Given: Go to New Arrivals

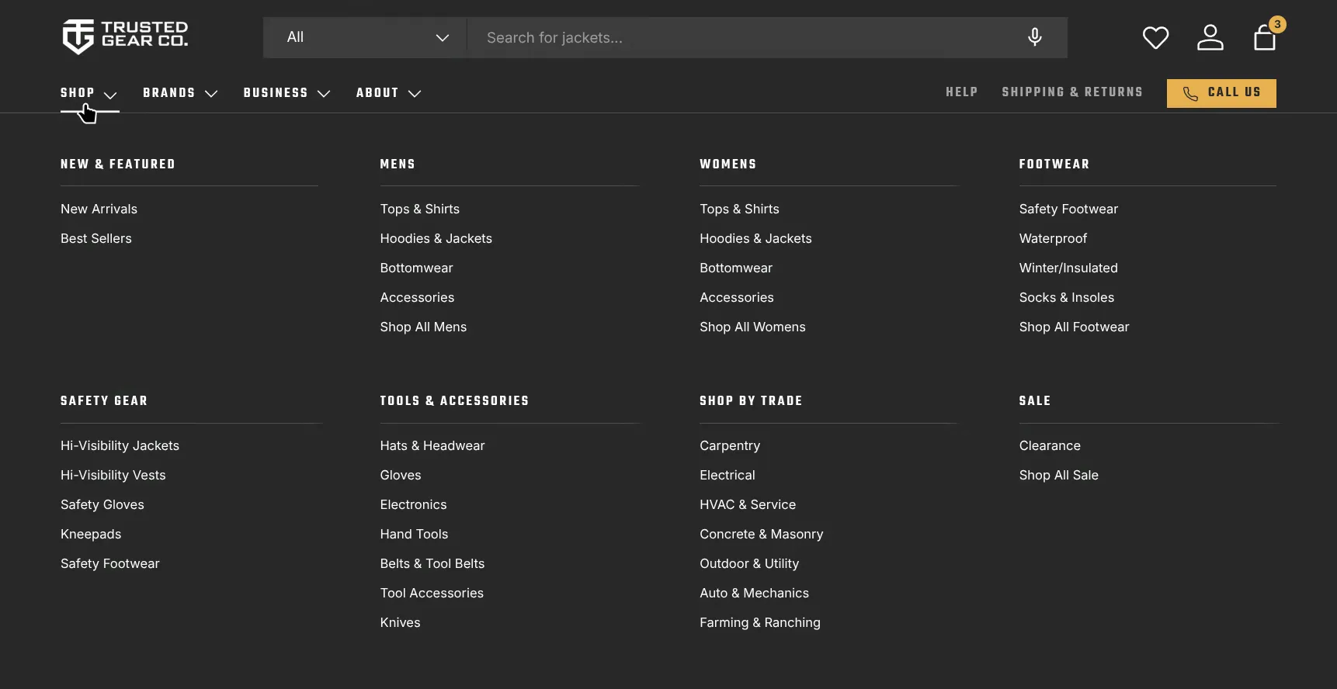Looking at the screenshot, I should pos(99,209).
